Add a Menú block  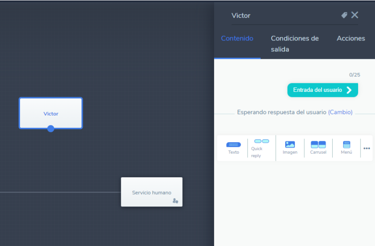tap(346, 147)
